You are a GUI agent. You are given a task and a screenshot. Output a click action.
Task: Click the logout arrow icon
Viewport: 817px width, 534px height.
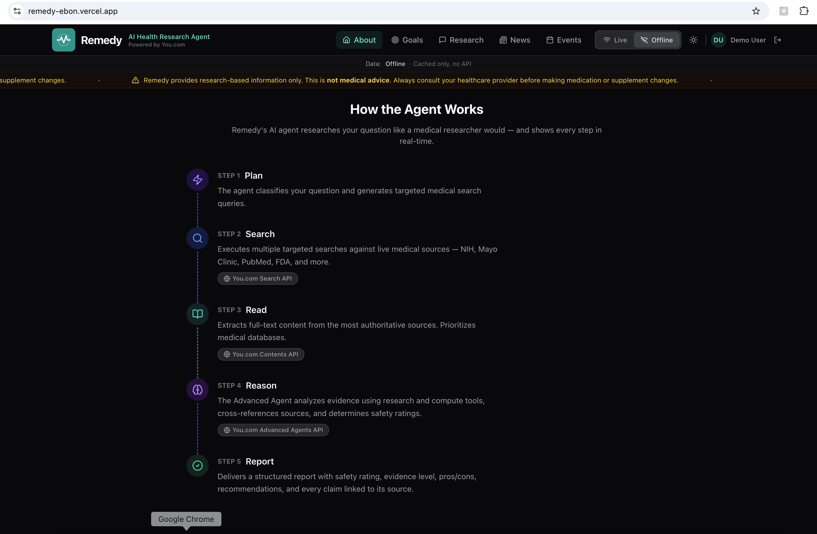pyautogui.click(x=777, y=40)
